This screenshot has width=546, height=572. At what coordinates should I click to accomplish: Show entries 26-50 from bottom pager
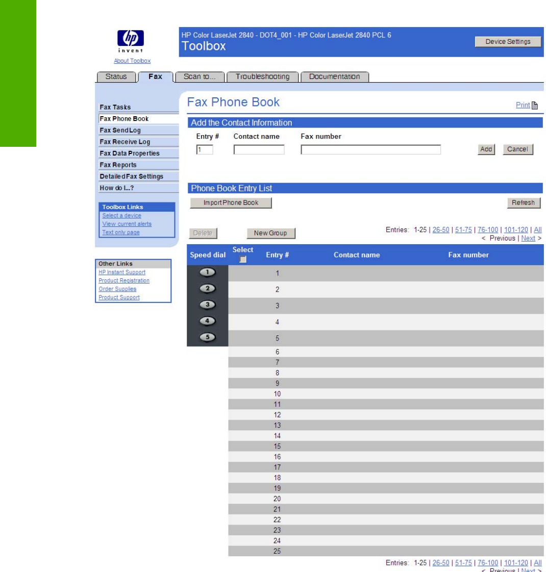pyautogui.click(x=441, y=563)
